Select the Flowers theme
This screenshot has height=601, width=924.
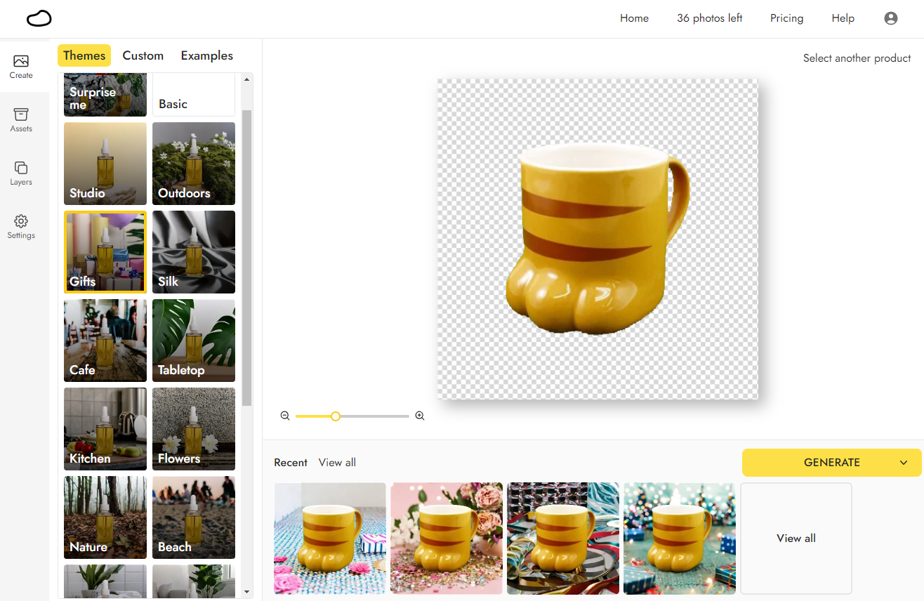click(x=194, y=429)
